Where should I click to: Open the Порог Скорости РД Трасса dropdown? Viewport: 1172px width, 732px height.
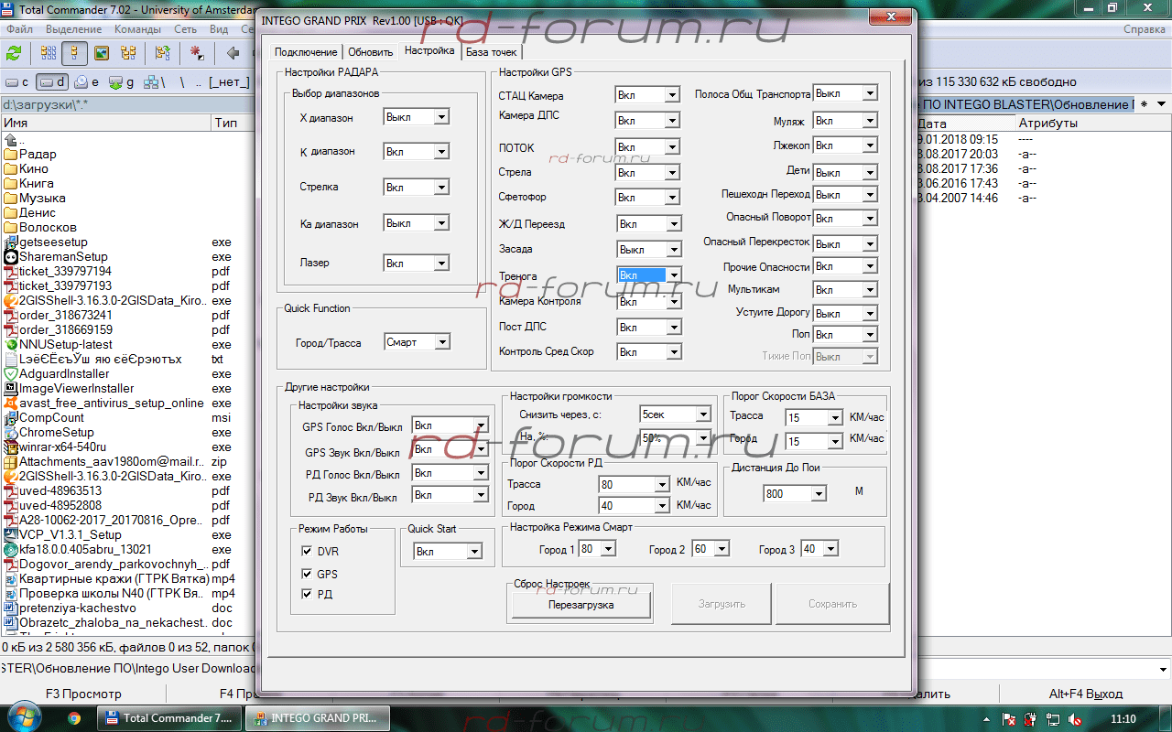662,485
